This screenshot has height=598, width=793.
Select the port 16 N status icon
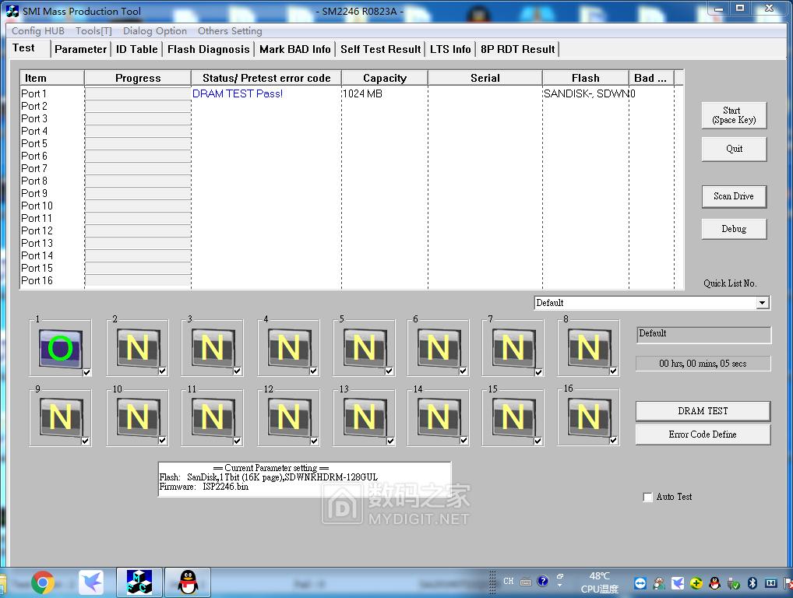click(x=588, y=417)
